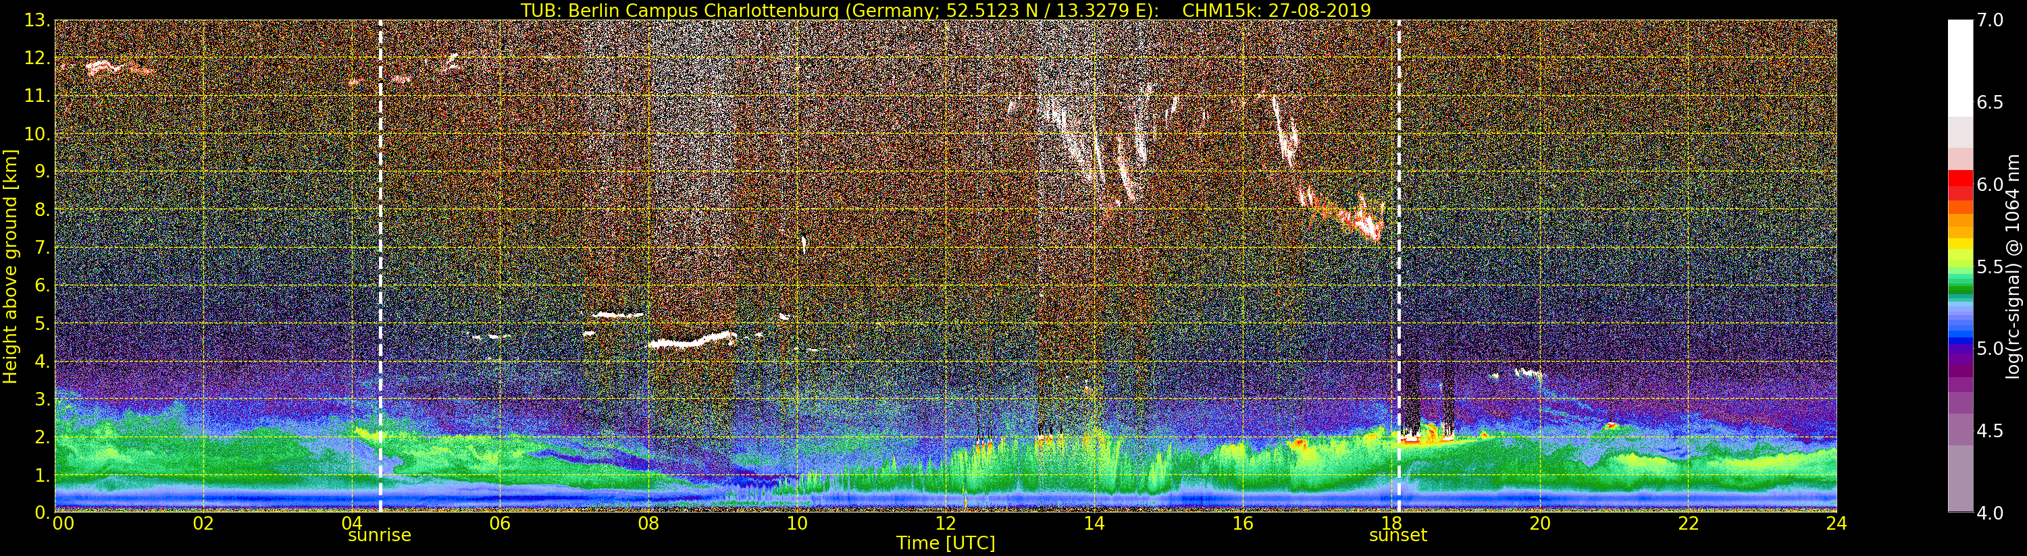Select the '10.' height axis tick label
2027x556 pixels.
37,134
